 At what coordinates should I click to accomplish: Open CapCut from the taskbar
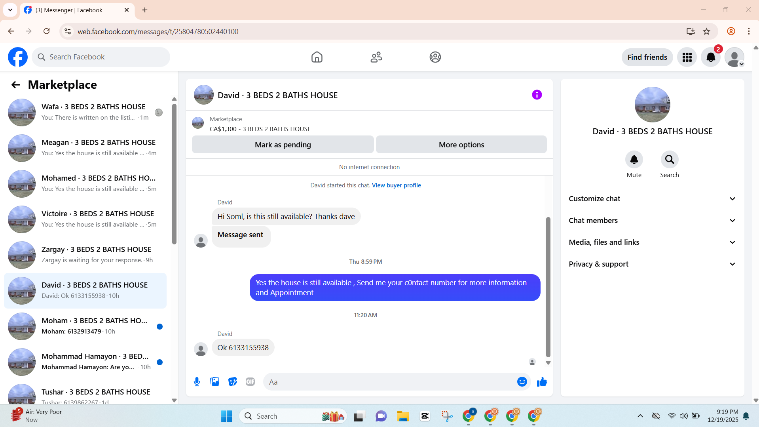tap(425, 416)
